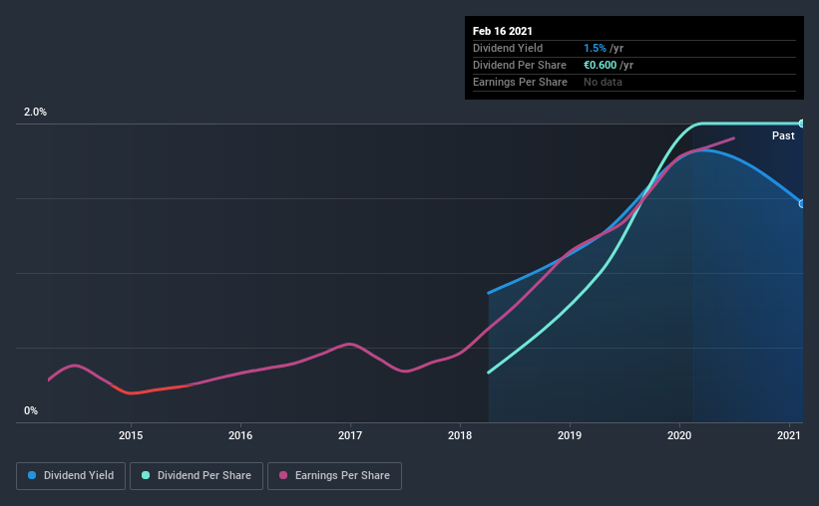Click the 2015 x-axis label

(x=131, y=435)
